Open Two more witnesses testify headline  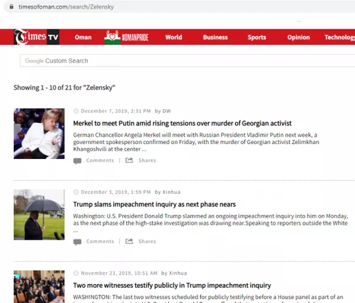click(172, 285)
